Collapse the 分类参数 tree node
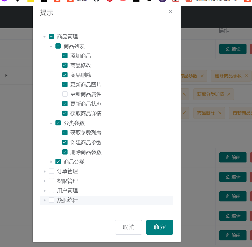252x247 pixels. tap(51, 123)
